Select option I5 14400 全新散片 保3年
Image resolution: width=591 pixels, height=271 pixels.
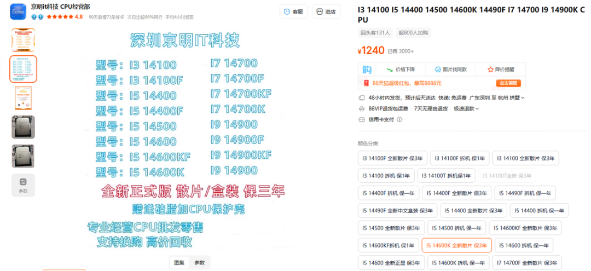click(473, 210)
